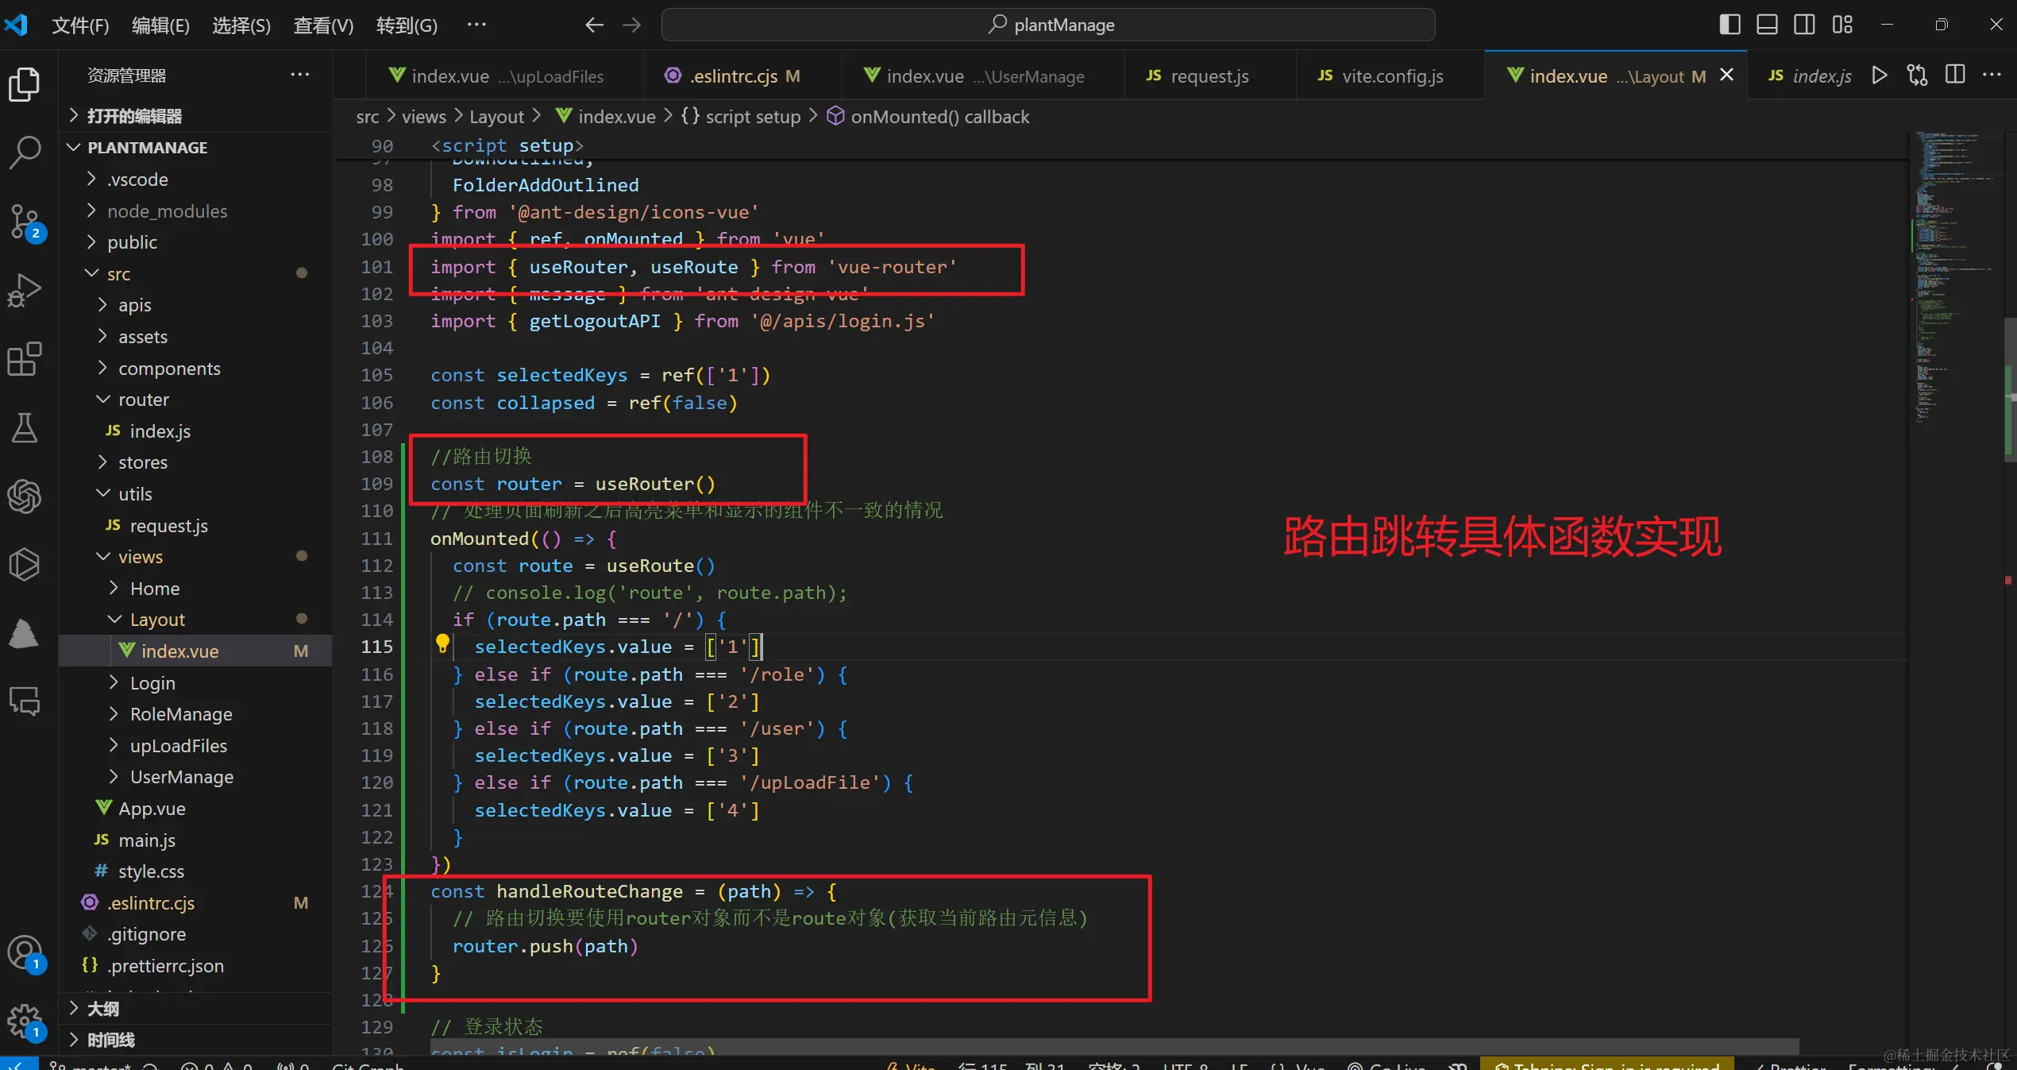Expand the stores folder

[195, 462]
